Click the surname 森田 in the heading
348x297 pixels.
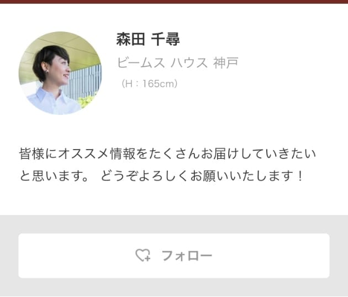click(x=130, y=39)
